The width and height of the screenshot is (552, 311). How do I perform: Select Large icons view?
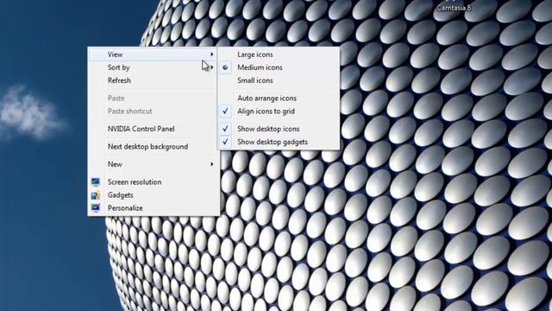(x=279, y=54)
